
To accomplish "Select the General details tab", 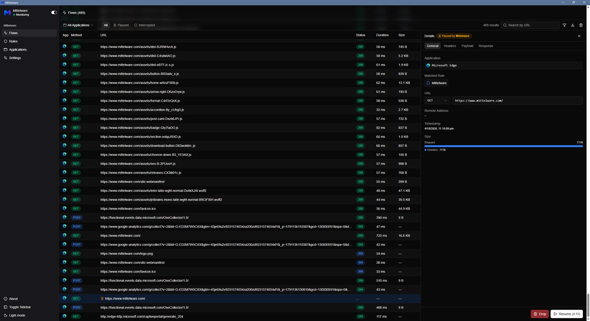I will pos(432,46).
